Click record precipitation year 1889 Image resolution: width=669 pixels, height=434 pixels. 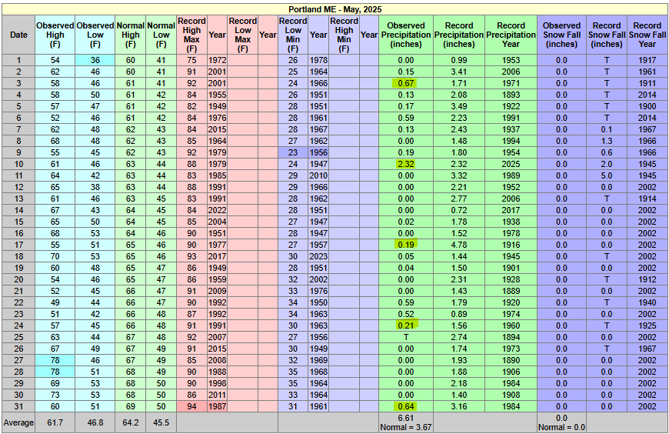coord(511,291)
